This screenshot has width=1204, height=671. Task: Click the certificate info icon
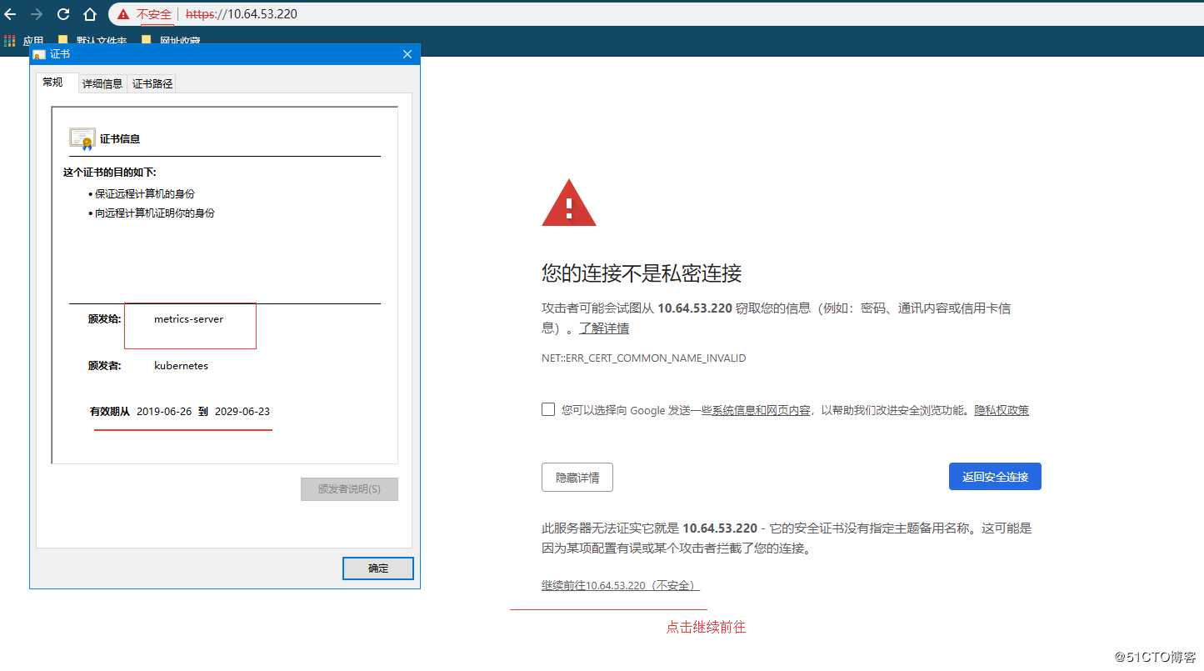pos(82,138)
